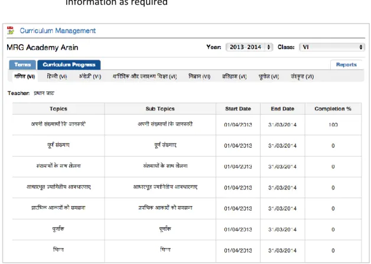Click the End Date column header
Viewport: 371px width, 264px height.
(282, 109)
